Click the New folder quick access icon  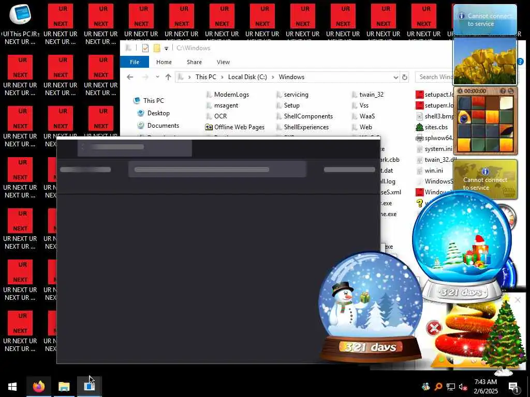tap(157, 48)
